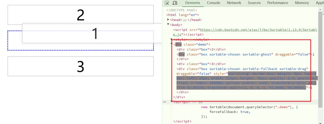Viewport: 324px width, 124px height.
Task: Click the closing /script tag line
Action: (182, 121)
